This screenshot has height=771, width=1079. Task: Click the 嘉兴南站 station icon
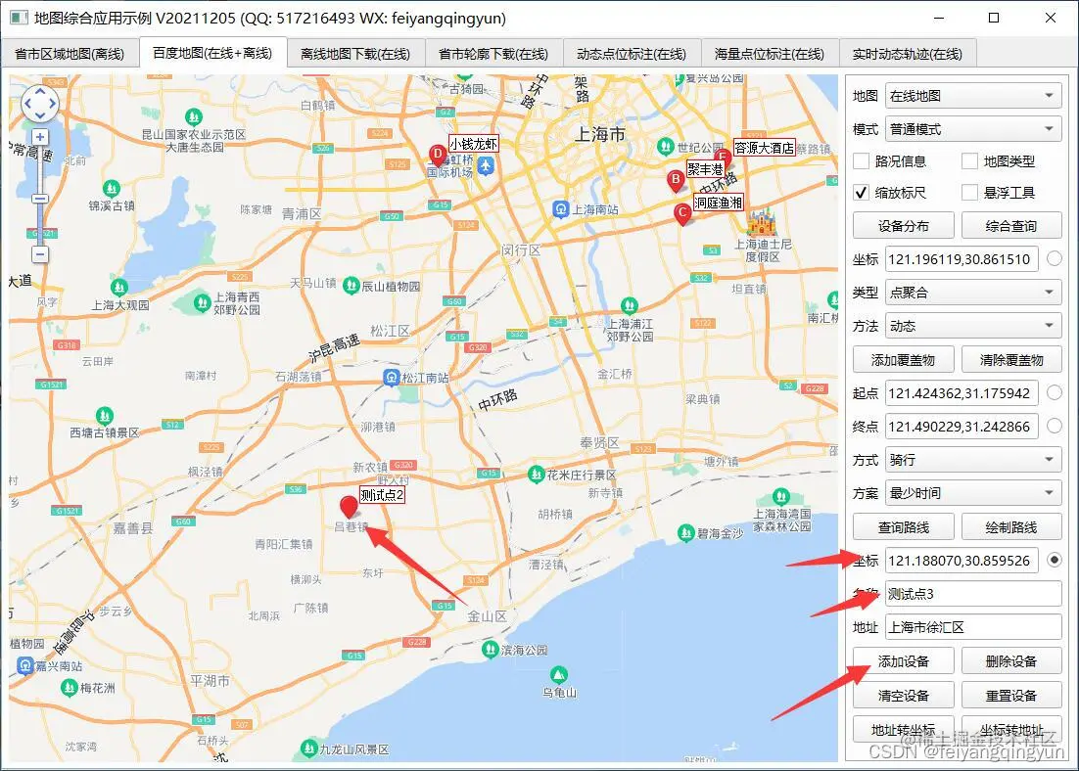point(25,665)
